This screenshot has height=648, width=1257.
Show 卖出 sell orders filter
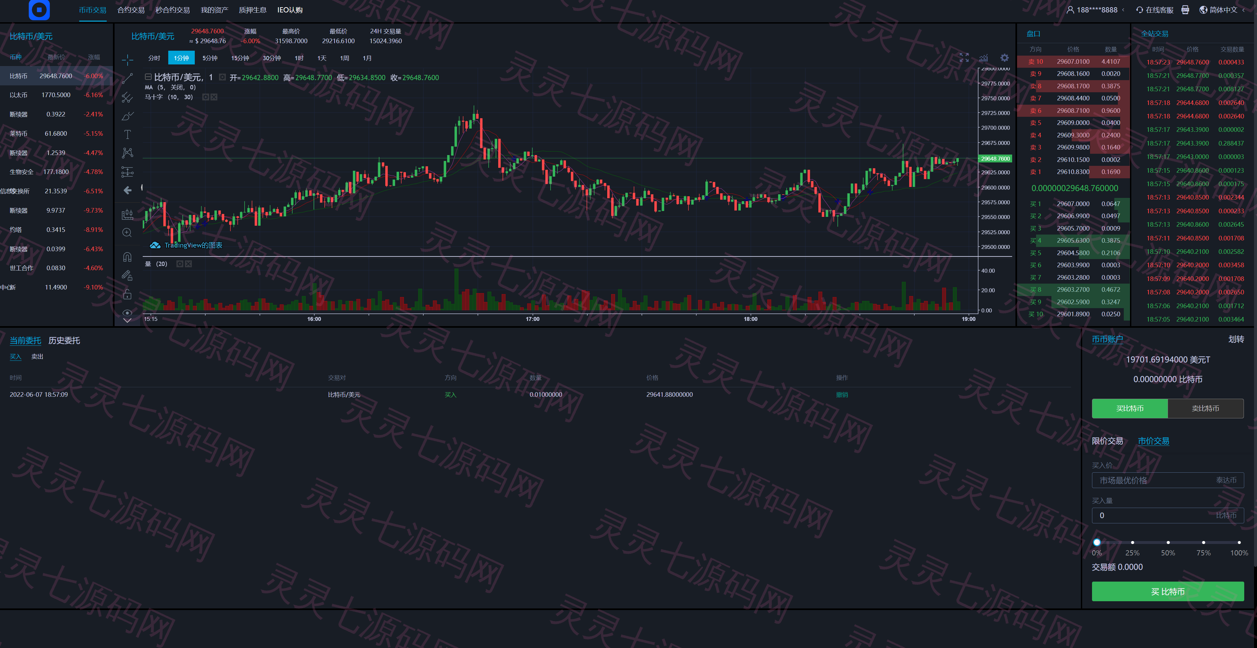click(37, 357)
